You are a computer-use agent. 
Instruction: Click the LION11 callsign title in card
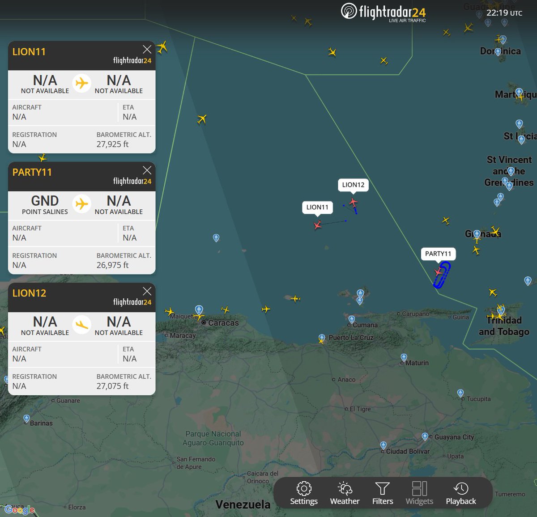click(29, 52)
